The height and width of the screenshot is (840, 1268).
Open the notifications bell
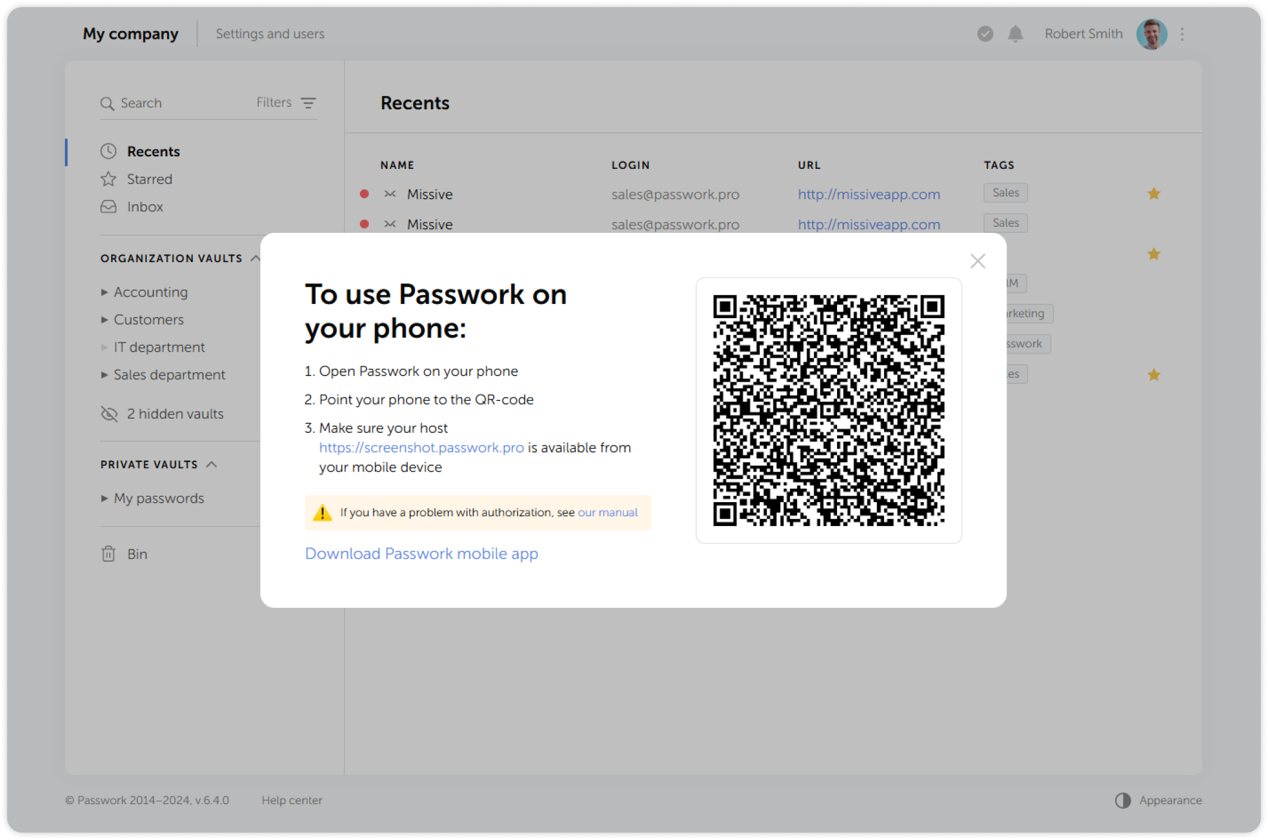1015,34
